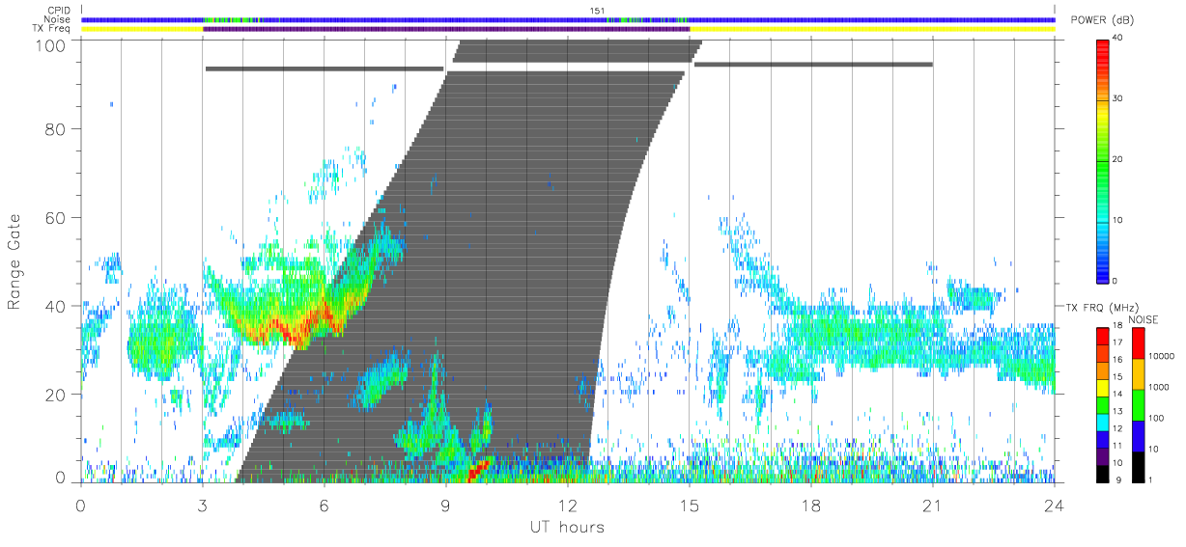
Task: Click the x-axis tick label 21
Action: (x=932, y=504)
